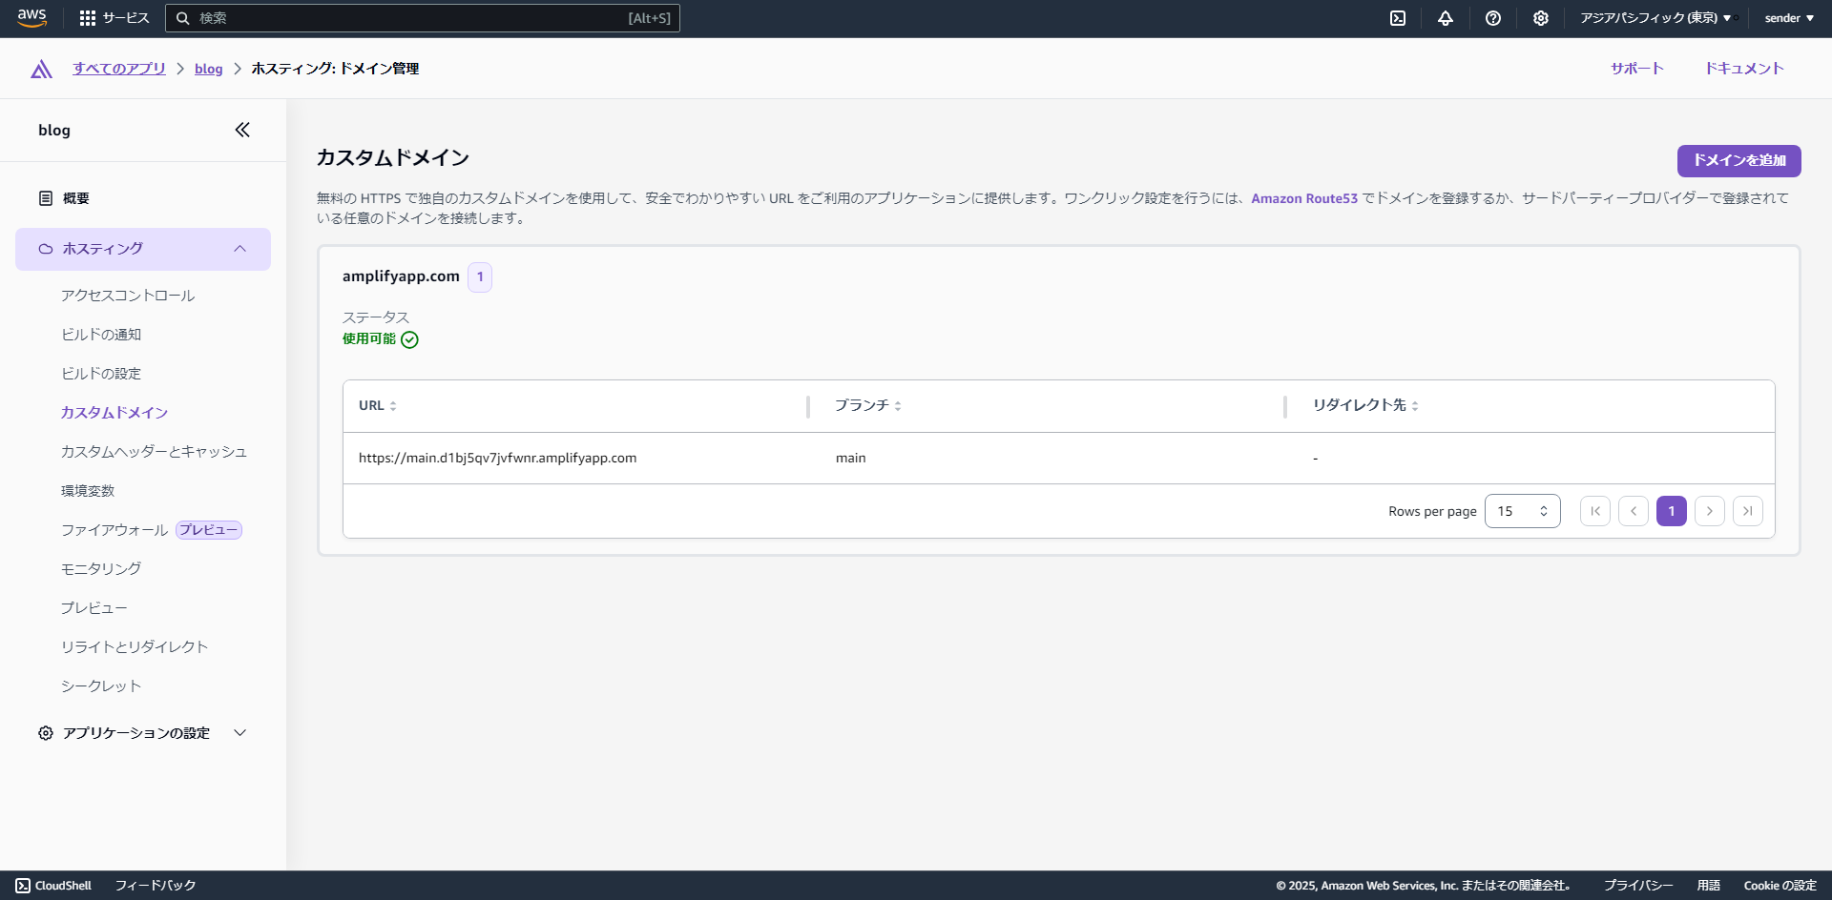Viewport: 1832px width, 900px height.
Task: Collapse the blog sidebar with double chevron
Action: point(242,130)
